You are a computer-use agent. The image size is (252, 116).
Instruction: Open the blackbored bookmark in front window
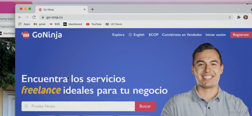pyautogui.click(x=73, y=24)
